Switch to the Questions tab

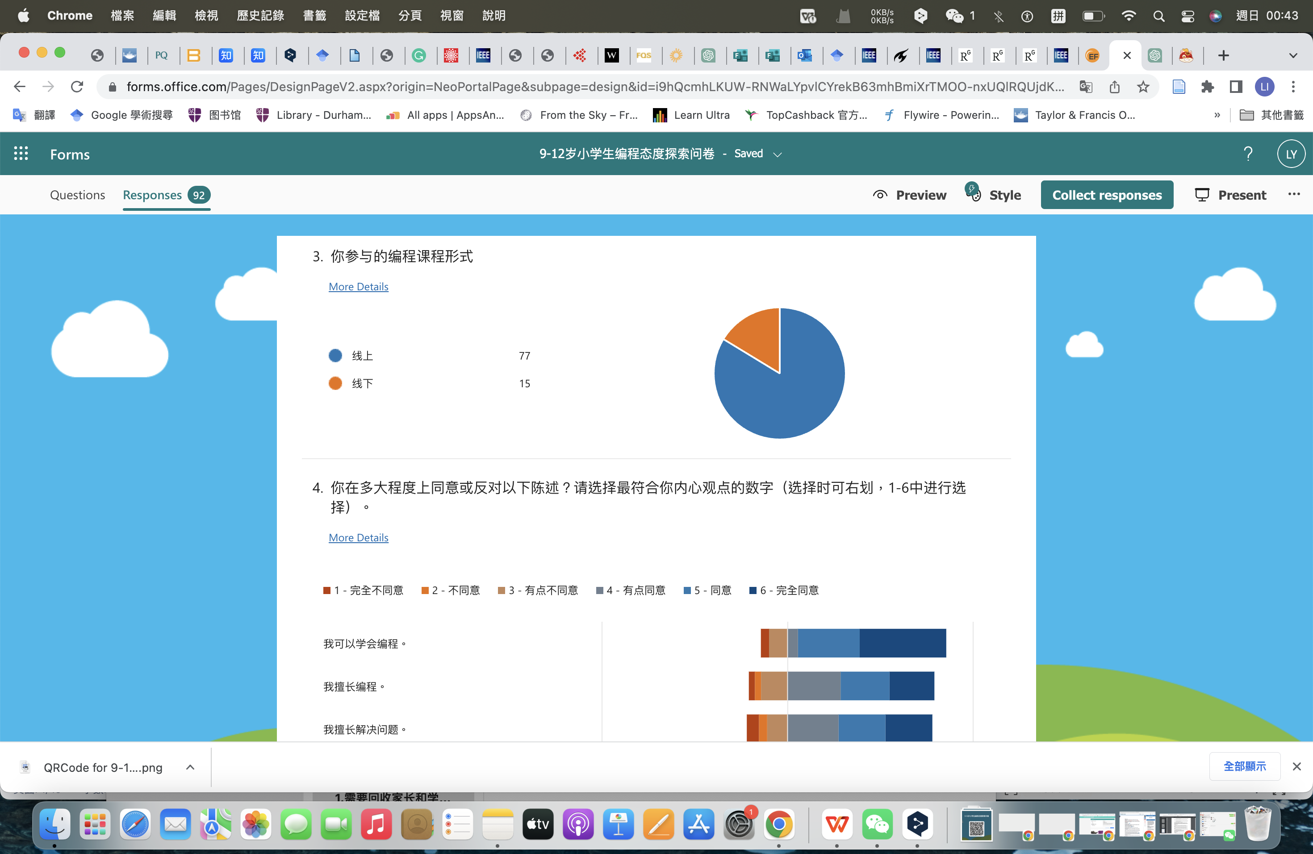(77, 195)
